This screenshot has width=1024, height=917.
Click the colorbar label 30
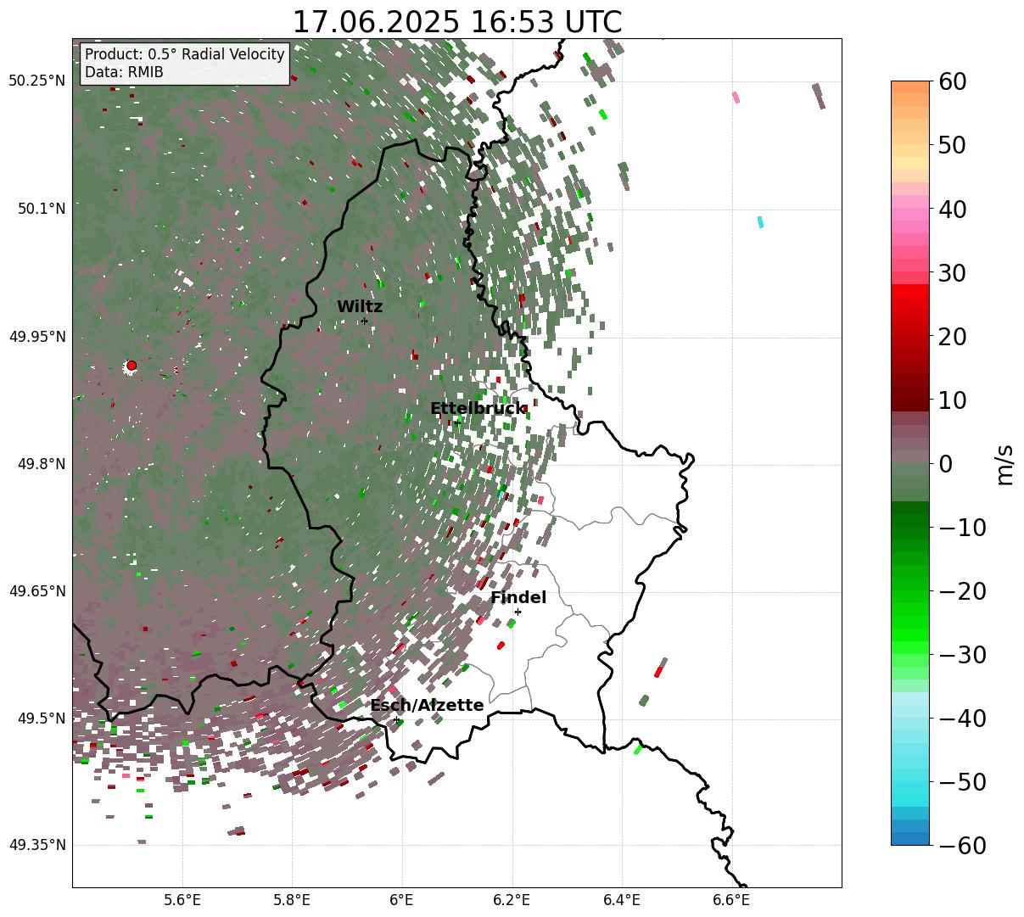[x=953, y=273]
